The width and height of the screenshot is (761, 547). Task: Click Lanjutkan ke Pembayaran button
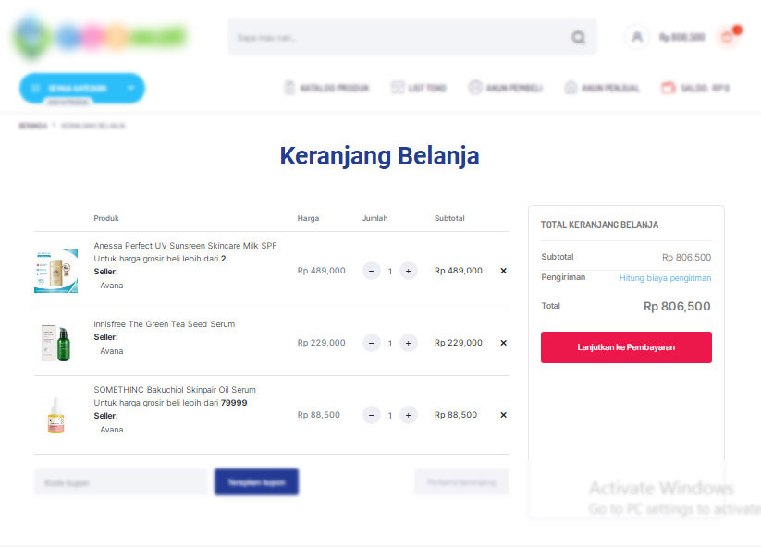coord(626,347)
